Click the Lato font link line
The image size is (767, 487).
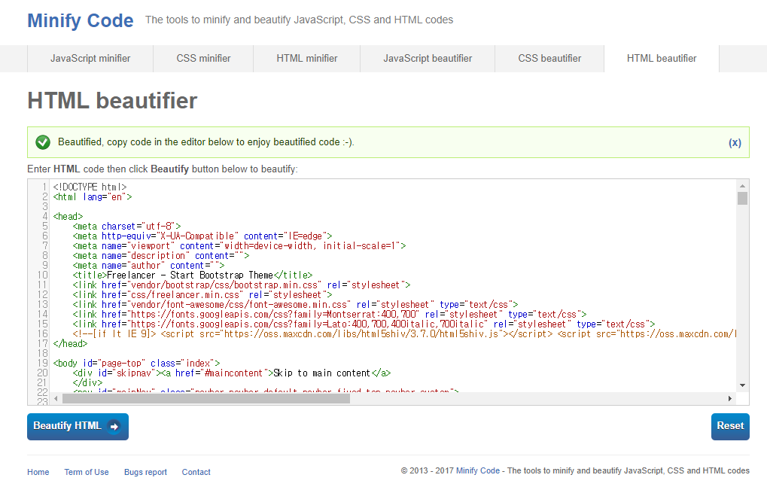click(x=364, y=324)
